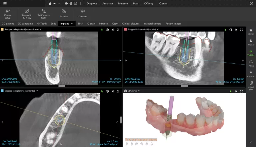Select green pointer tool in 3D viewer
Screen dimensions: 256x147
click(231, 91)
